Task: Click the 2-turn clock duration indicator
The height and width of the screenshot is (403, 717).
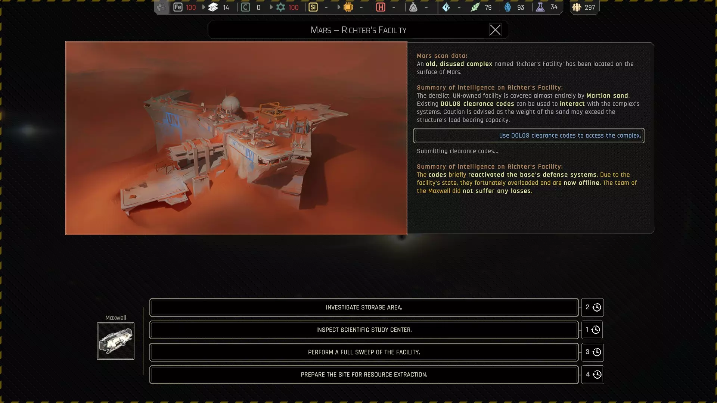Action: (x=593, y=307)
